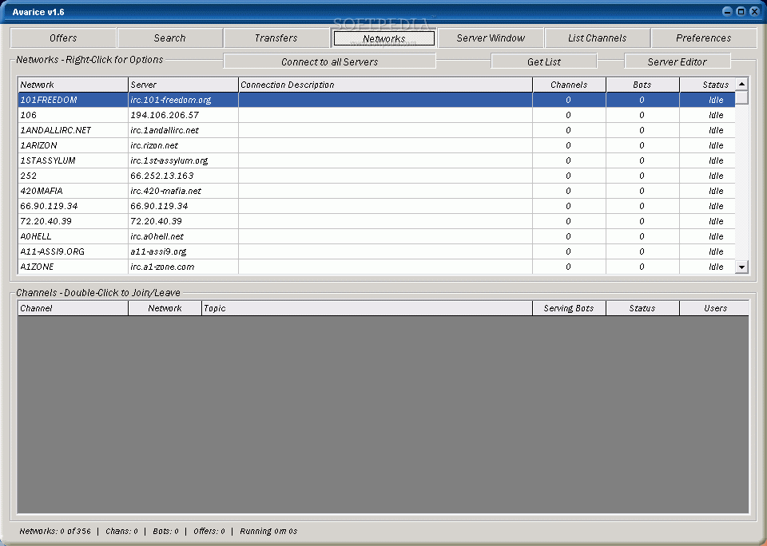Click Connect to all Servers button
The width and height of the screenshot is (767, 546).
(330, 61)
